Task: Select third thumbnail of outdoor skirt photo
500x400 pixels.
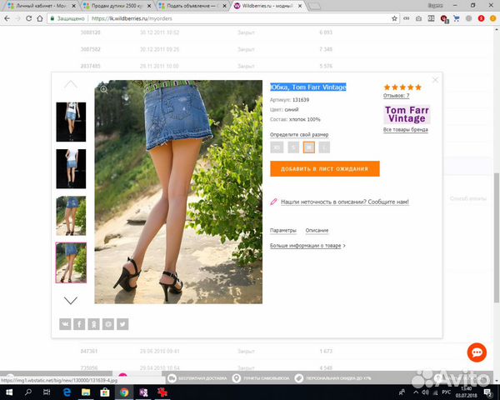Action: 71,216
